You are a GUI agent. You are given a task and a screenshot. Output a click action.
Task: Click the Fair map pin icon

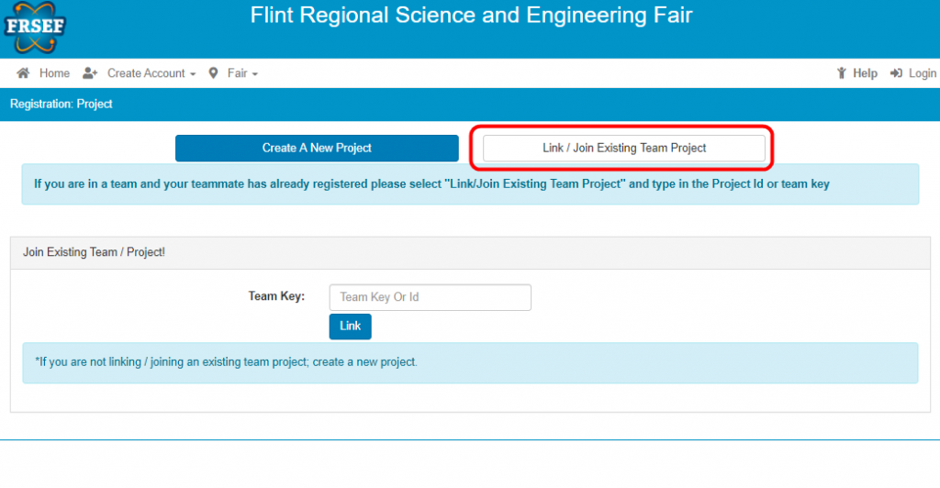(x=213, y=73)
